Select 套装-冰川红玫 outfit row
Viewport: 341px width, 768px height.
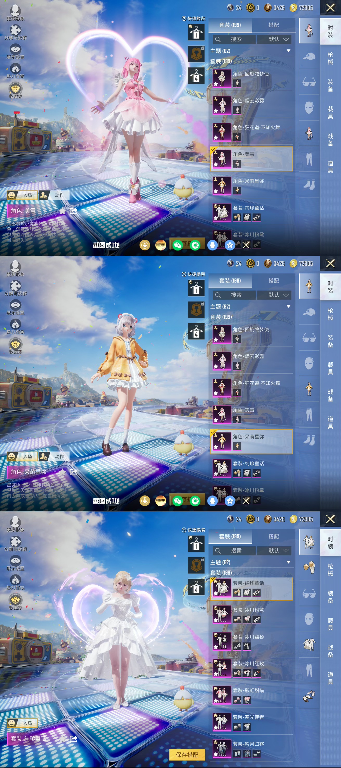point(252,668)
